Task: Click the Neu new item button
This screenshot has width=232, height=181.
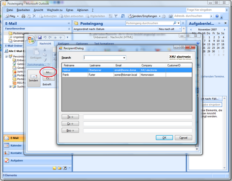Action: click(x=10, y=16)
